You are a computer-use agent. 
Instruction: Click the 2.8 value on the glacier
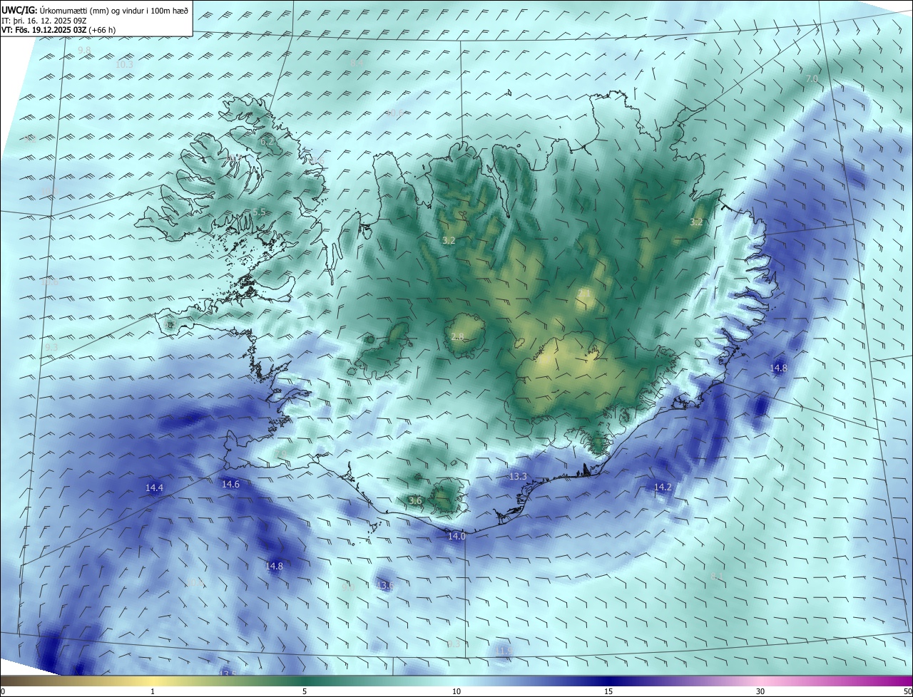point(457,336)
